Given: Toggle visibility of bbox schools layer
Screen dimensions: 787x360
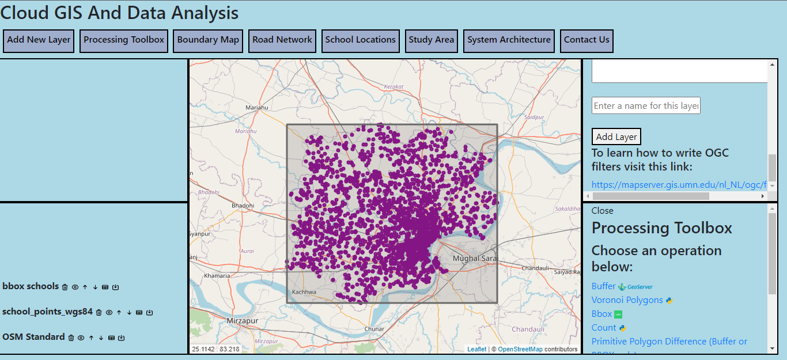Looking at the screenshot, I should coord(75,287).
